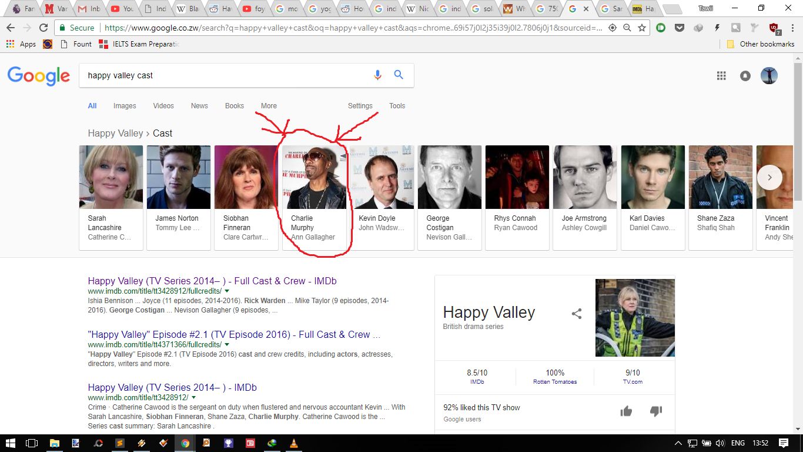The image size is (803, 452).
Task: Click the right arrow to see more cast
Action: click(x=769, y=177)
